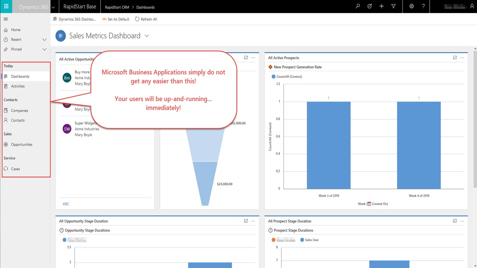Select Dashboards in the sidebar
Image resolution: width=477 pixels, height=268 pixels.
click(x=26, y=76)
